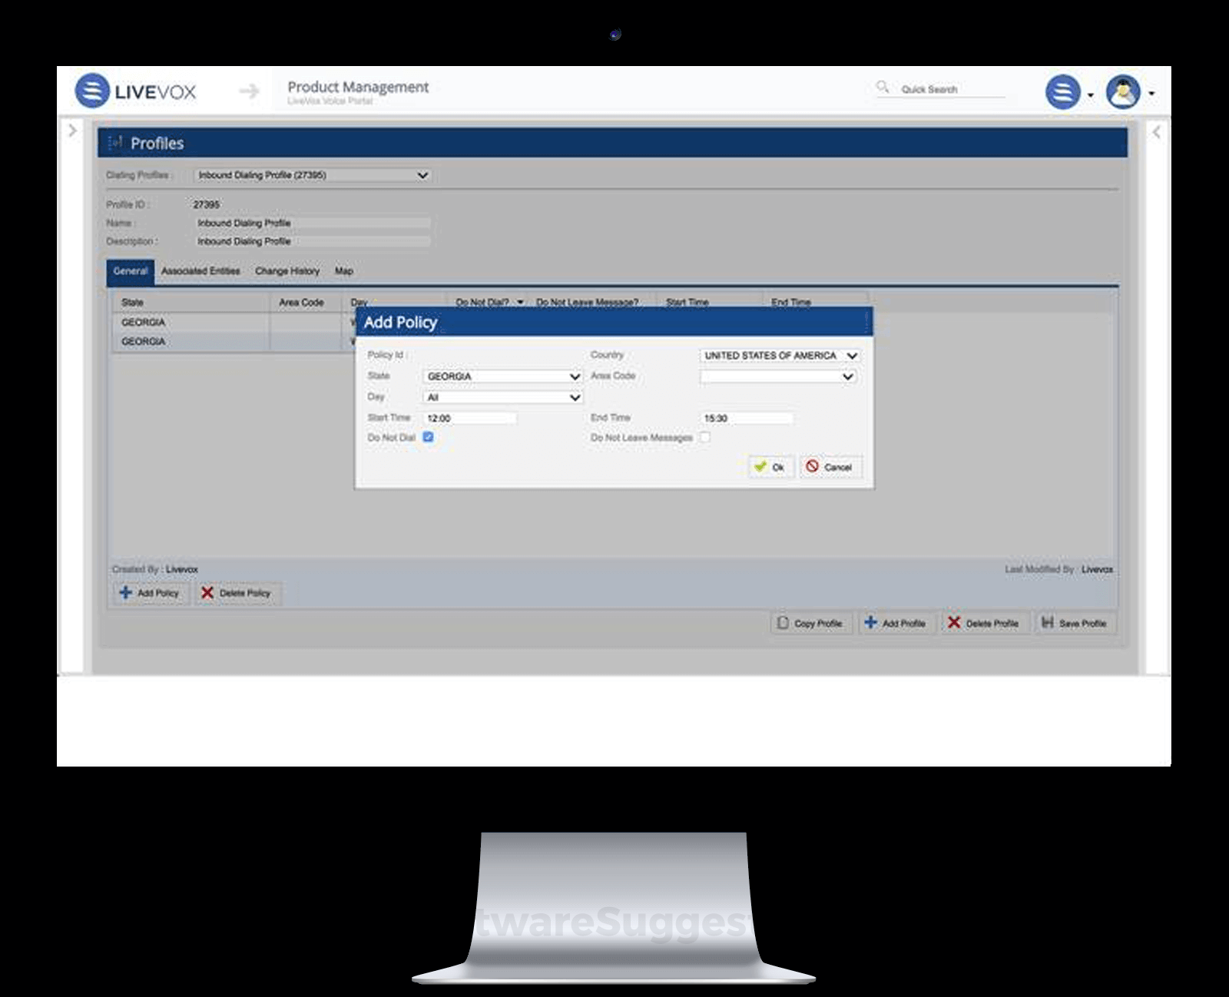Screen dimensions: 1229x997
Task: Open the Associated Entities tab
Action: click(200, 271)
